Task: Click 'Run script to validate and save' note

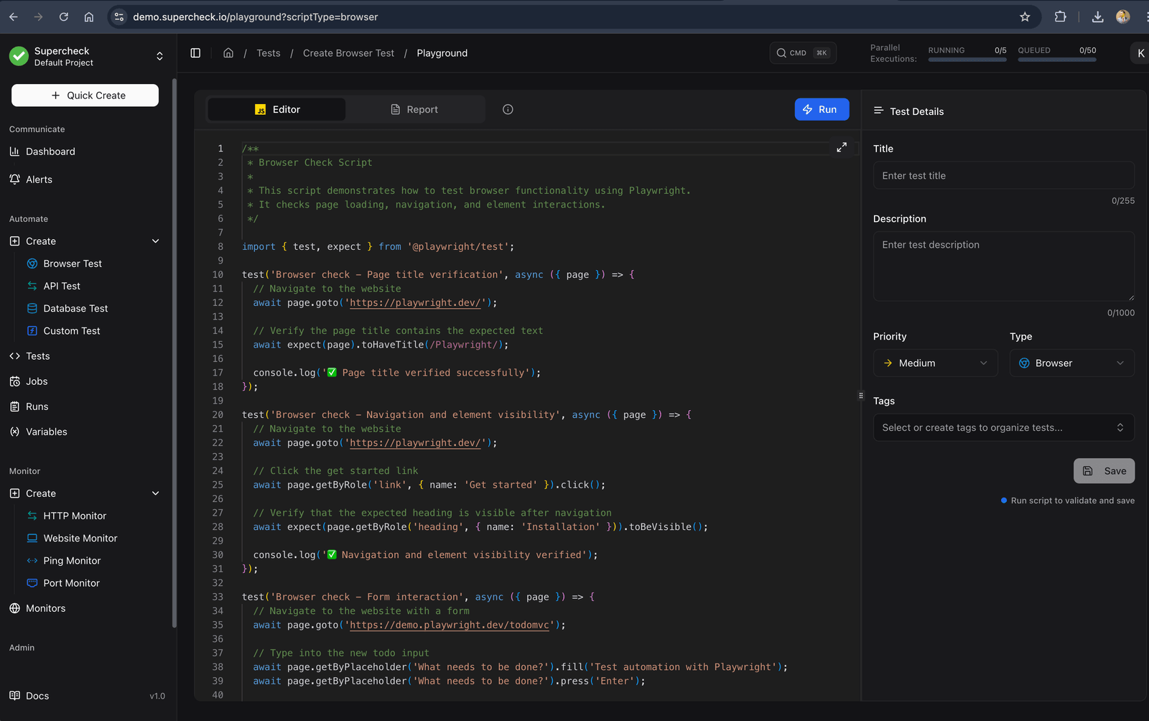Action: tap(1068, 501)
